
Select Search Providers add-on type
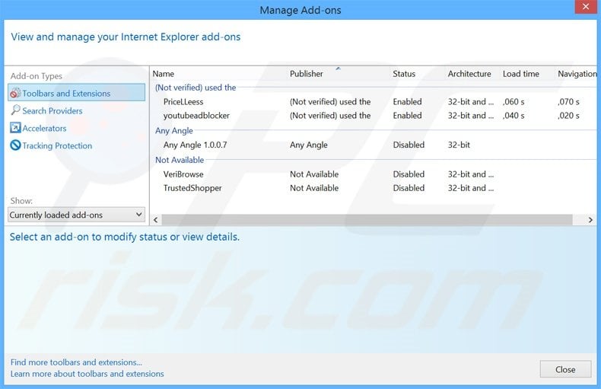pos(52,111)
